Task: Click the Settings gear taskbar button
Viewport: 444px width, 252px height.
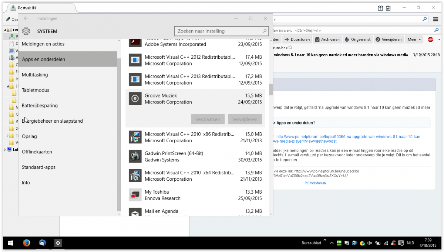Action: point(58,243)
